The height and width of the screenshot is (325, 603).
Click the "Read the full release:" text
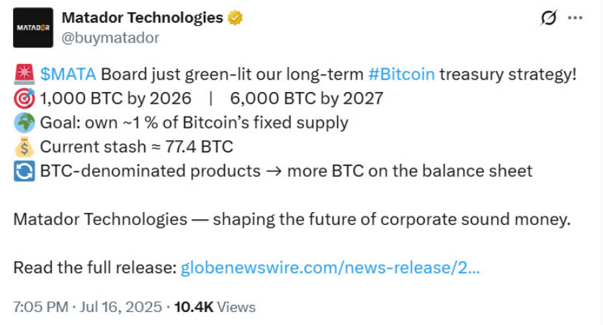click(94, 268)
